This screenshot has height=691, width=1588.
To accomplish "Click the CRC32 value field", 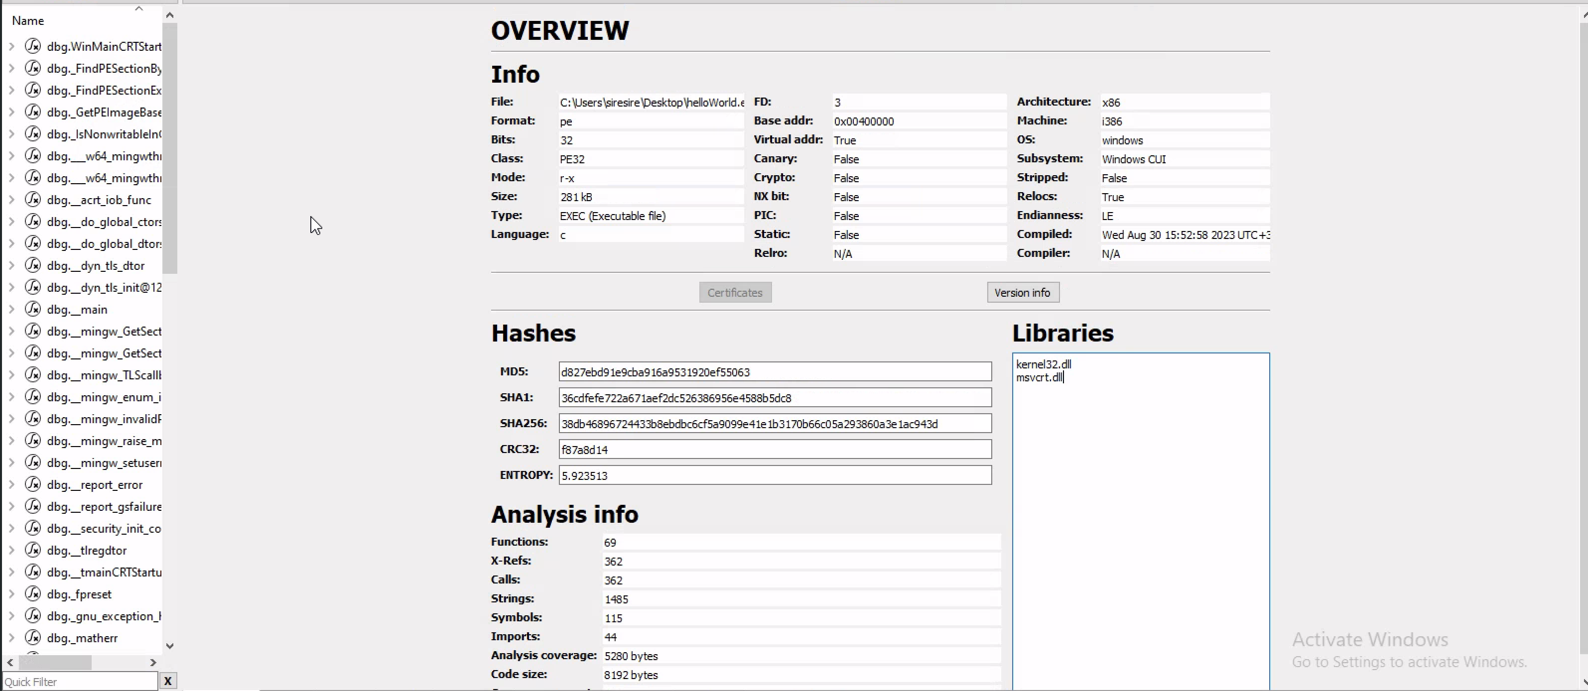I will [775, 450].
